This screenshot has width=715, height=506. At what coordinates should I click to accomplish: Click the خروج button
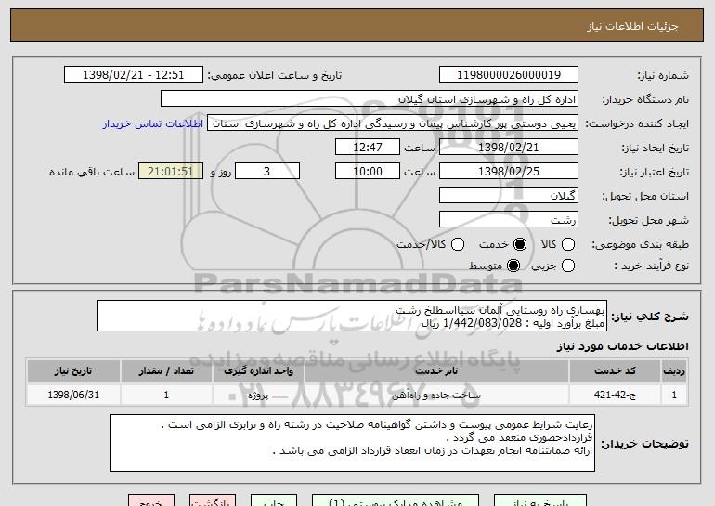pyautogui.click(x=151, y=500)
